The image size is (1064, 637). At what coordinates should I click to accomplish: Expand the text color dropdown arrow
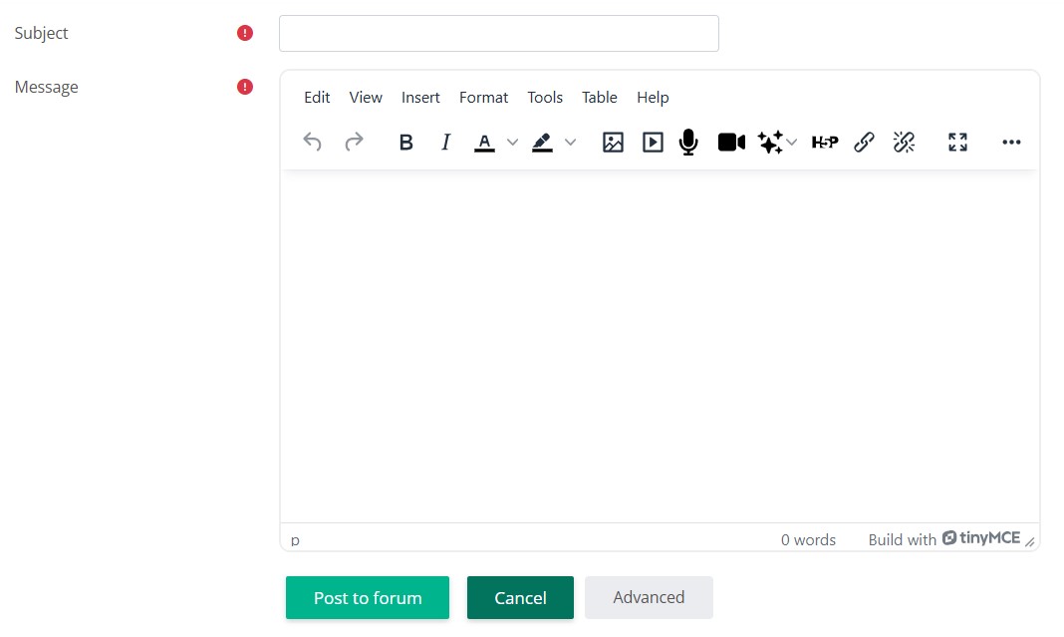pyautogui.click(x=513, y=143)
